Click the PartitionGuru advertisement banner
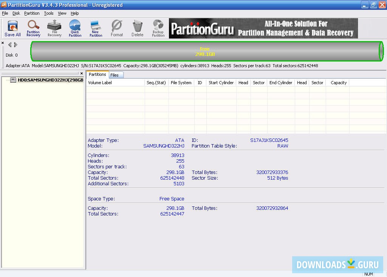Image resolution: width=387 pixels, height=277 pixels. pos(263,29)
